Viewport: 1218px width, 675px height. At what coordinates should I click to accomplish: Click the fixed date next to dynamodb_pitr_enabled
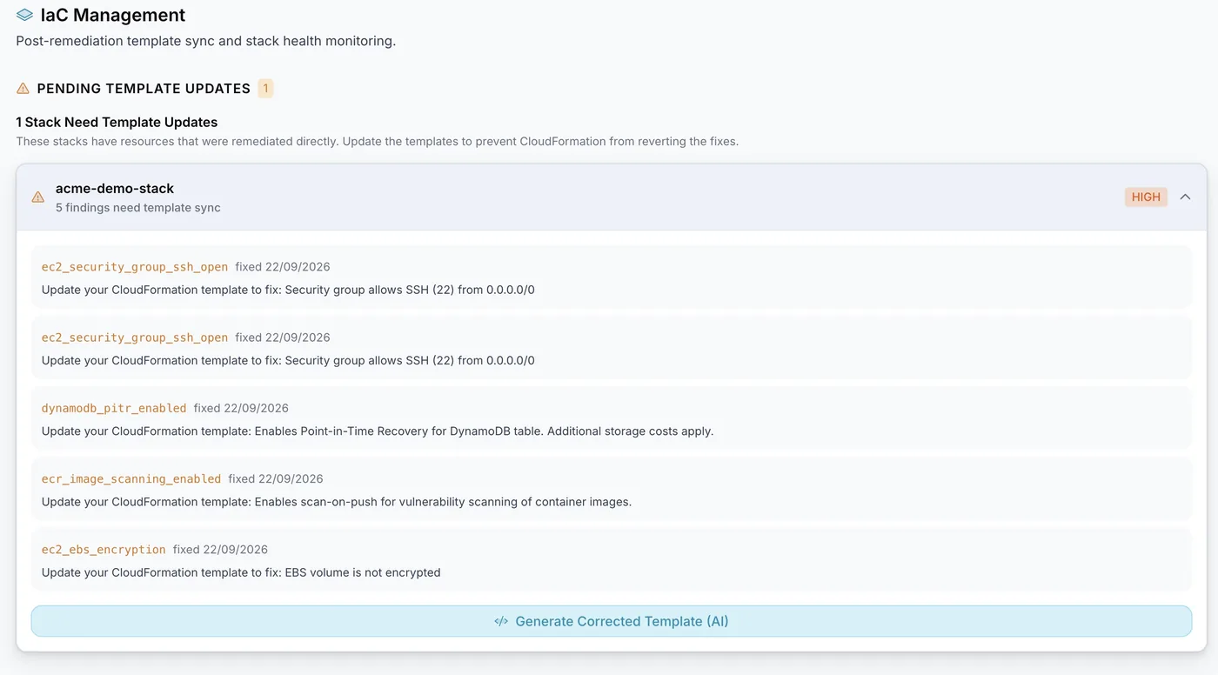(241, 408)
